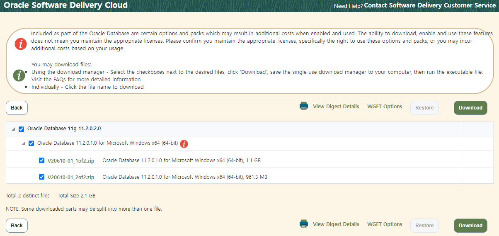Open Contact Software Delivery Customer Service link
499x236 pixels.
(x=430, y=6)
